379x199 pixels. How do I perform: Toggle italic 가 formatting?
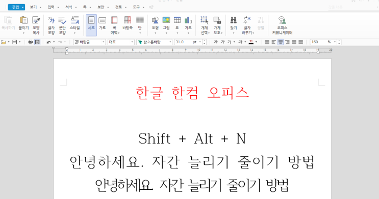(x=222, y=42)
